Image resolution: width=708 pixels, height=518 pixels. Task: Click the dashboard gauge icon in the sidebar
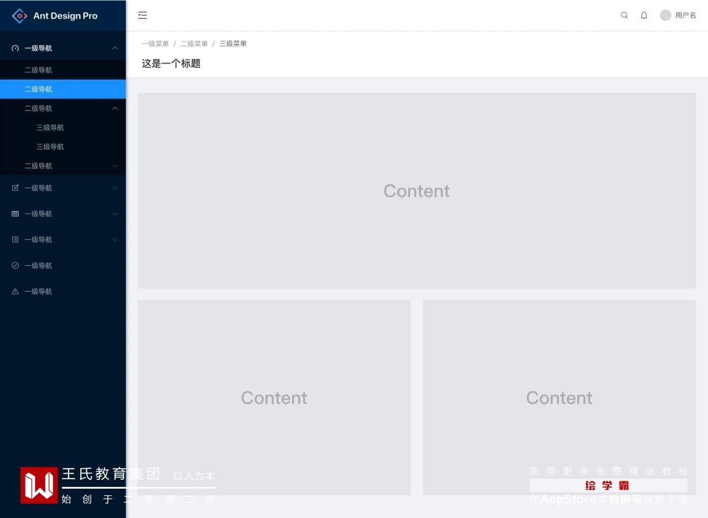pyautogui.click(x=15, y=48)
